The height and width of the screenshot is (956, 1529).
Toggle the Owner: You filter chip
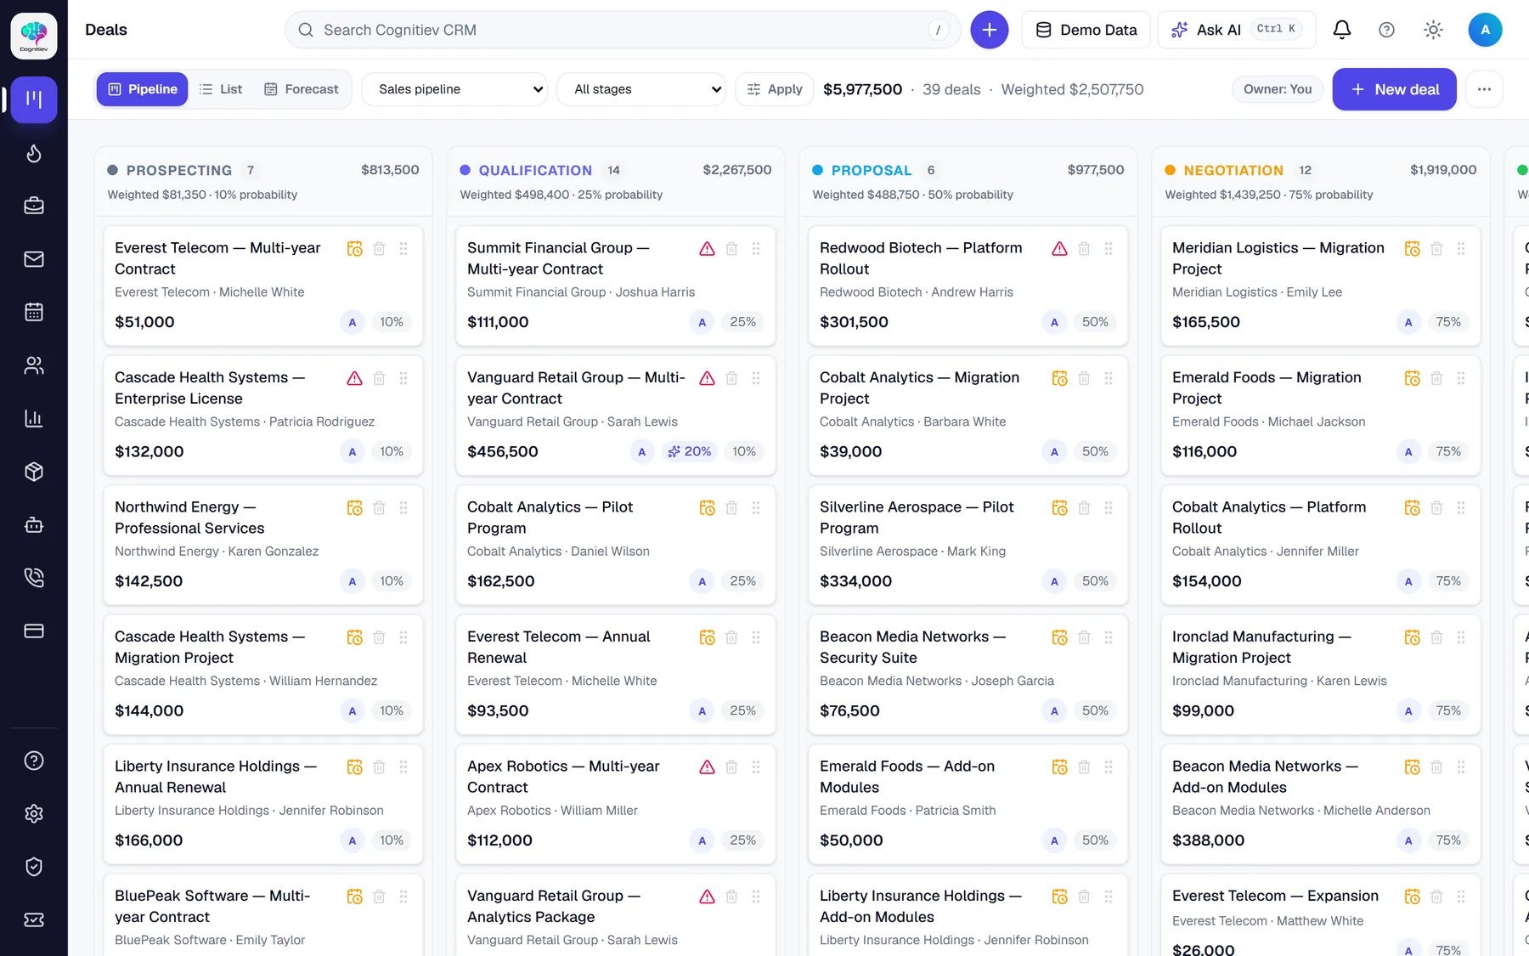pos(1278,89)
